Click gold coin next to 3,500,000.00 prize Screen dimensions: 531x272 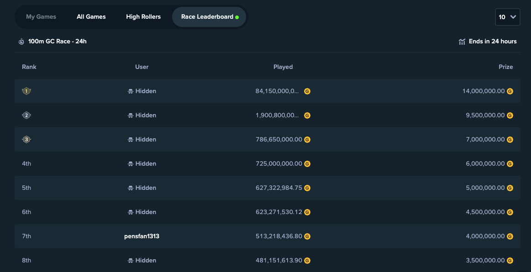(x=510, y=261)
